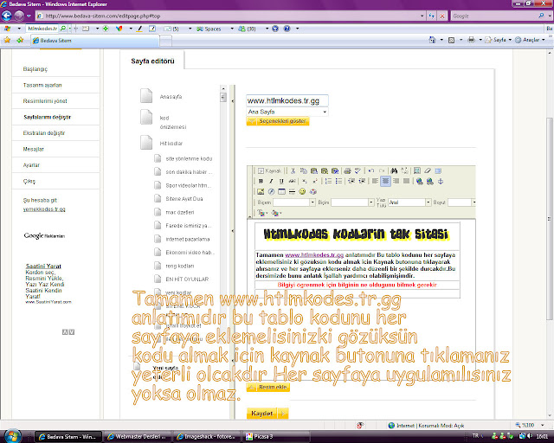Open the Yazı Türü Arial dropdown
The height and width of the screenshot is (443, 554).
tap(409, 202)
